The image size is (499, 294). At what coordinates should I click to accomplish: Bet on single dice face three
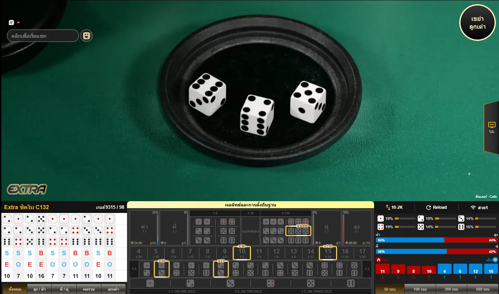coord(230,283)
